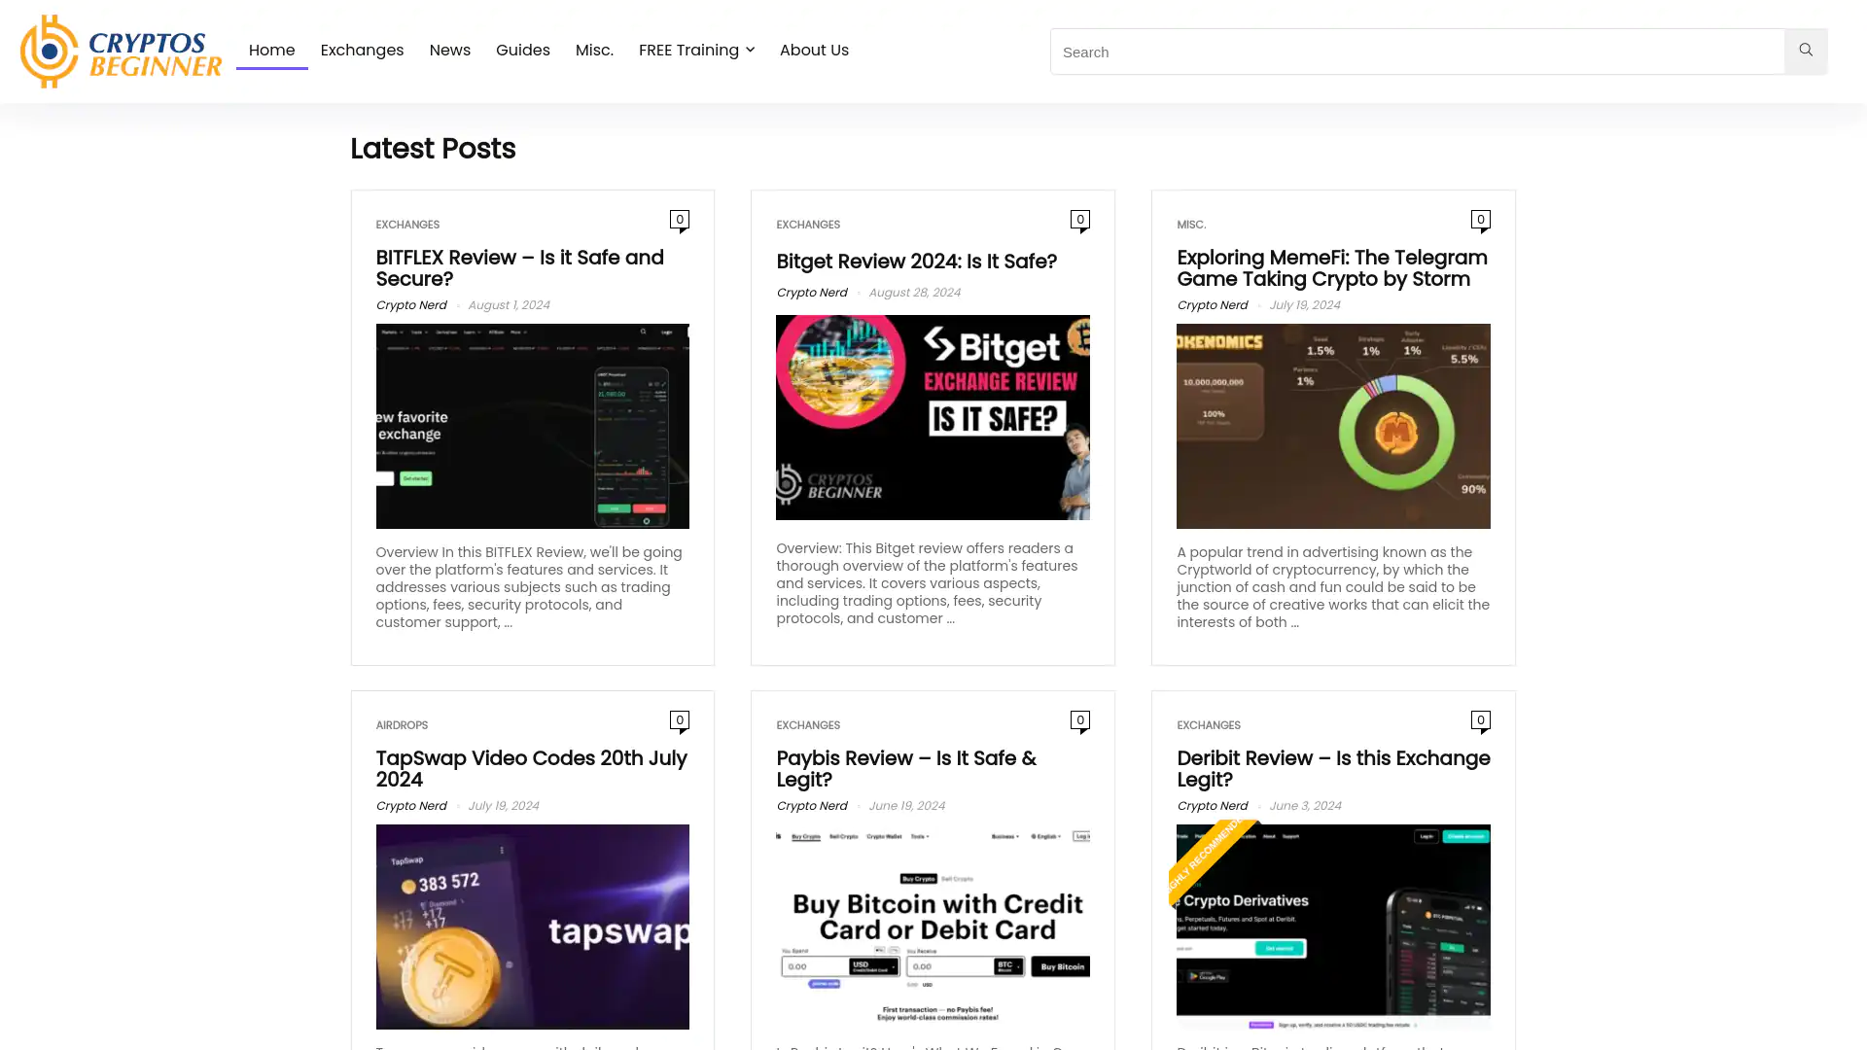The height and width of the screenshot is (1050, 1867).
Task: Open the Exchanges menu item
Action: tap(362, 51)
